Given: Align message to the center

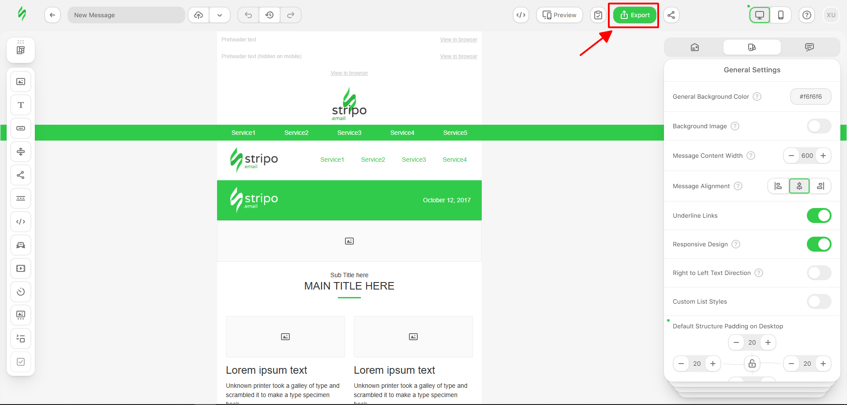Looking at the screenshot, I should (x=799, y=186).
